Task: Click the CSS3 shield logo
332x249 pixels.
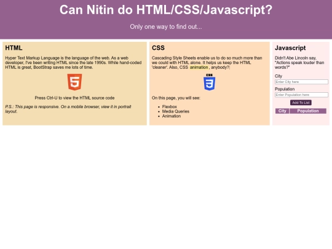Action: click(x=210, y=82)
